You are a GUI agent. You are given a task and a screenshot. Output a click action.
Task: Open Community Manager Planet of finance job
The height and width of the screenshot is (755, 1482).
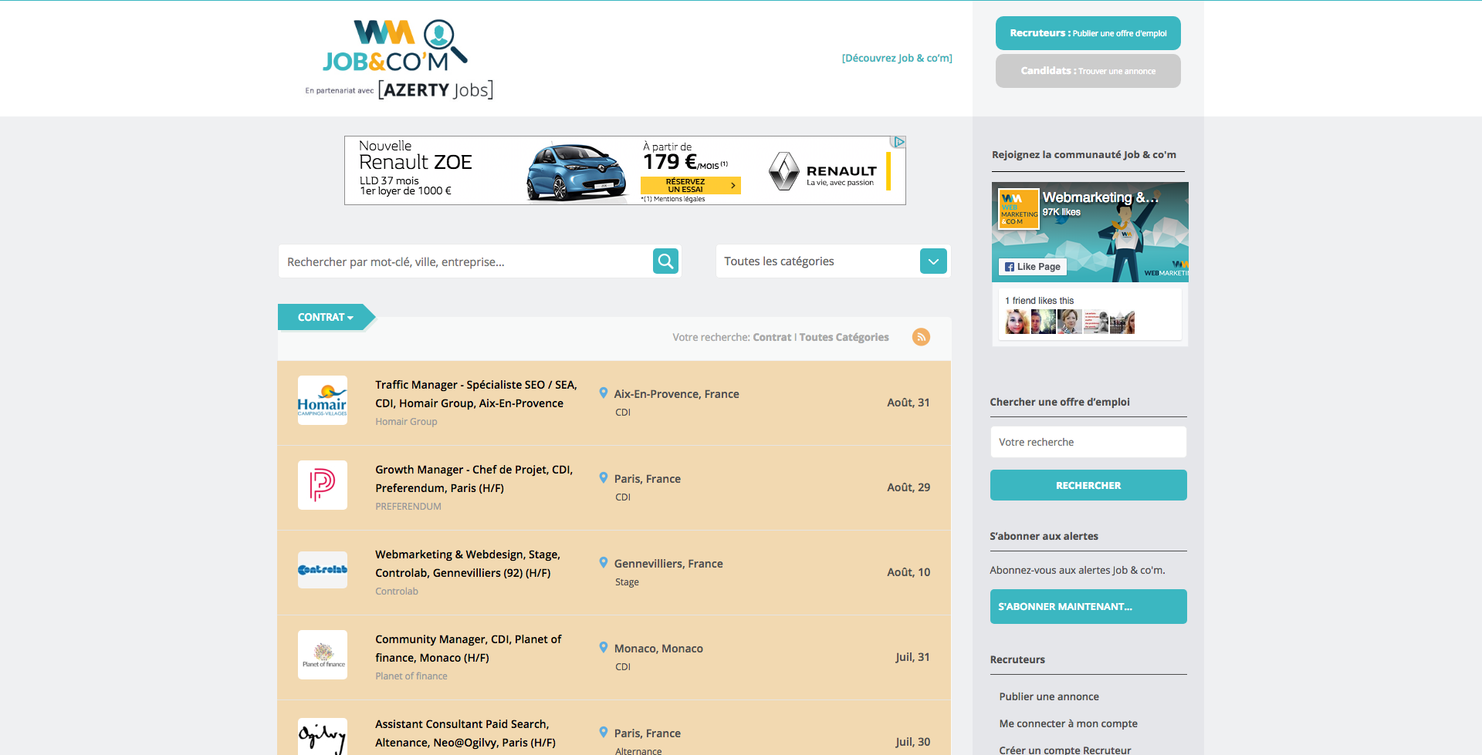(x=469, y=649)
